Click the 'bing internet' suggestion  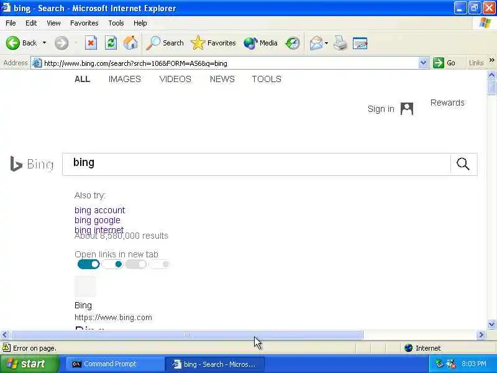pyautogui.click(x=99, y=229)
